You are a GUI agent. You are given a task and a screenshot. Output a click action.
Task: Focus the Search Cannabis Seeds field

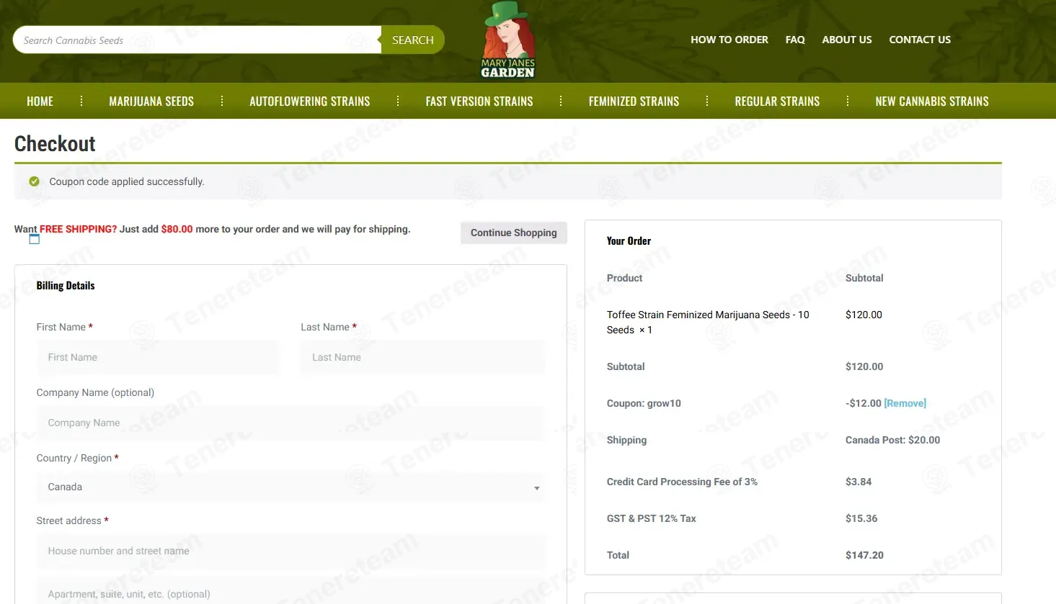[198, 40]
